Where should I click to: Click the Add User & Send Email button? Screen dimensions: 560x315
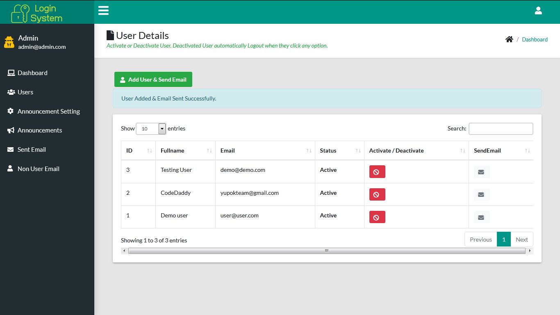(153, 79)
